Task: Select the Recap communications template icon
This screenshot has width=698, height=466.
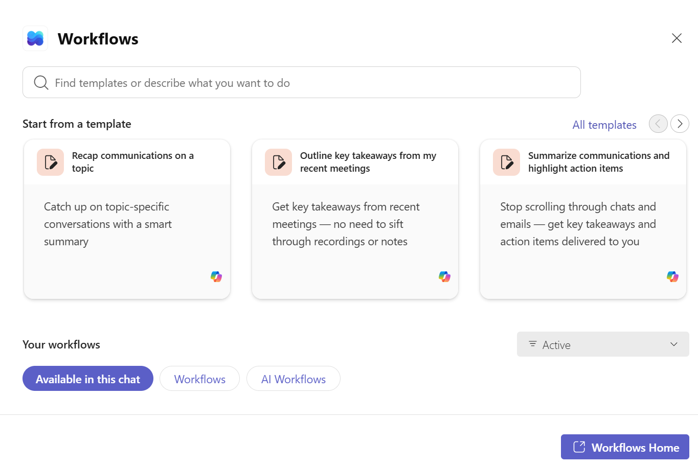Action: pos(50,162)
